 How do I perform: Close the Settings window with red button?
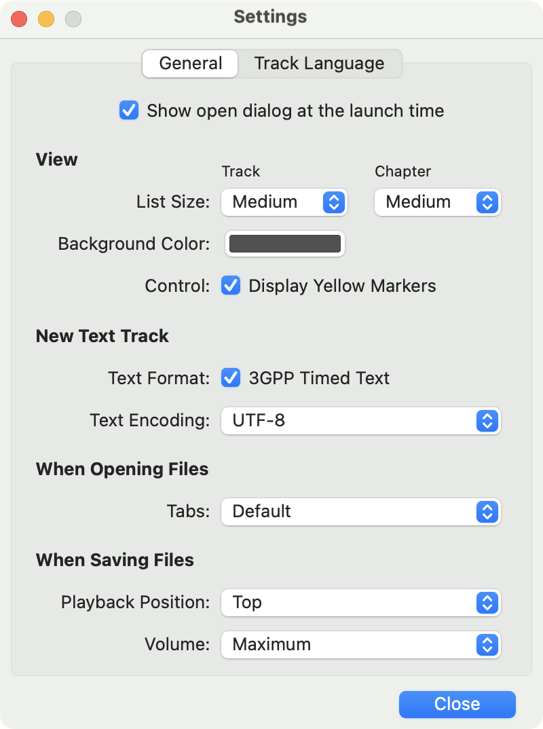click(x=19, y=19)
